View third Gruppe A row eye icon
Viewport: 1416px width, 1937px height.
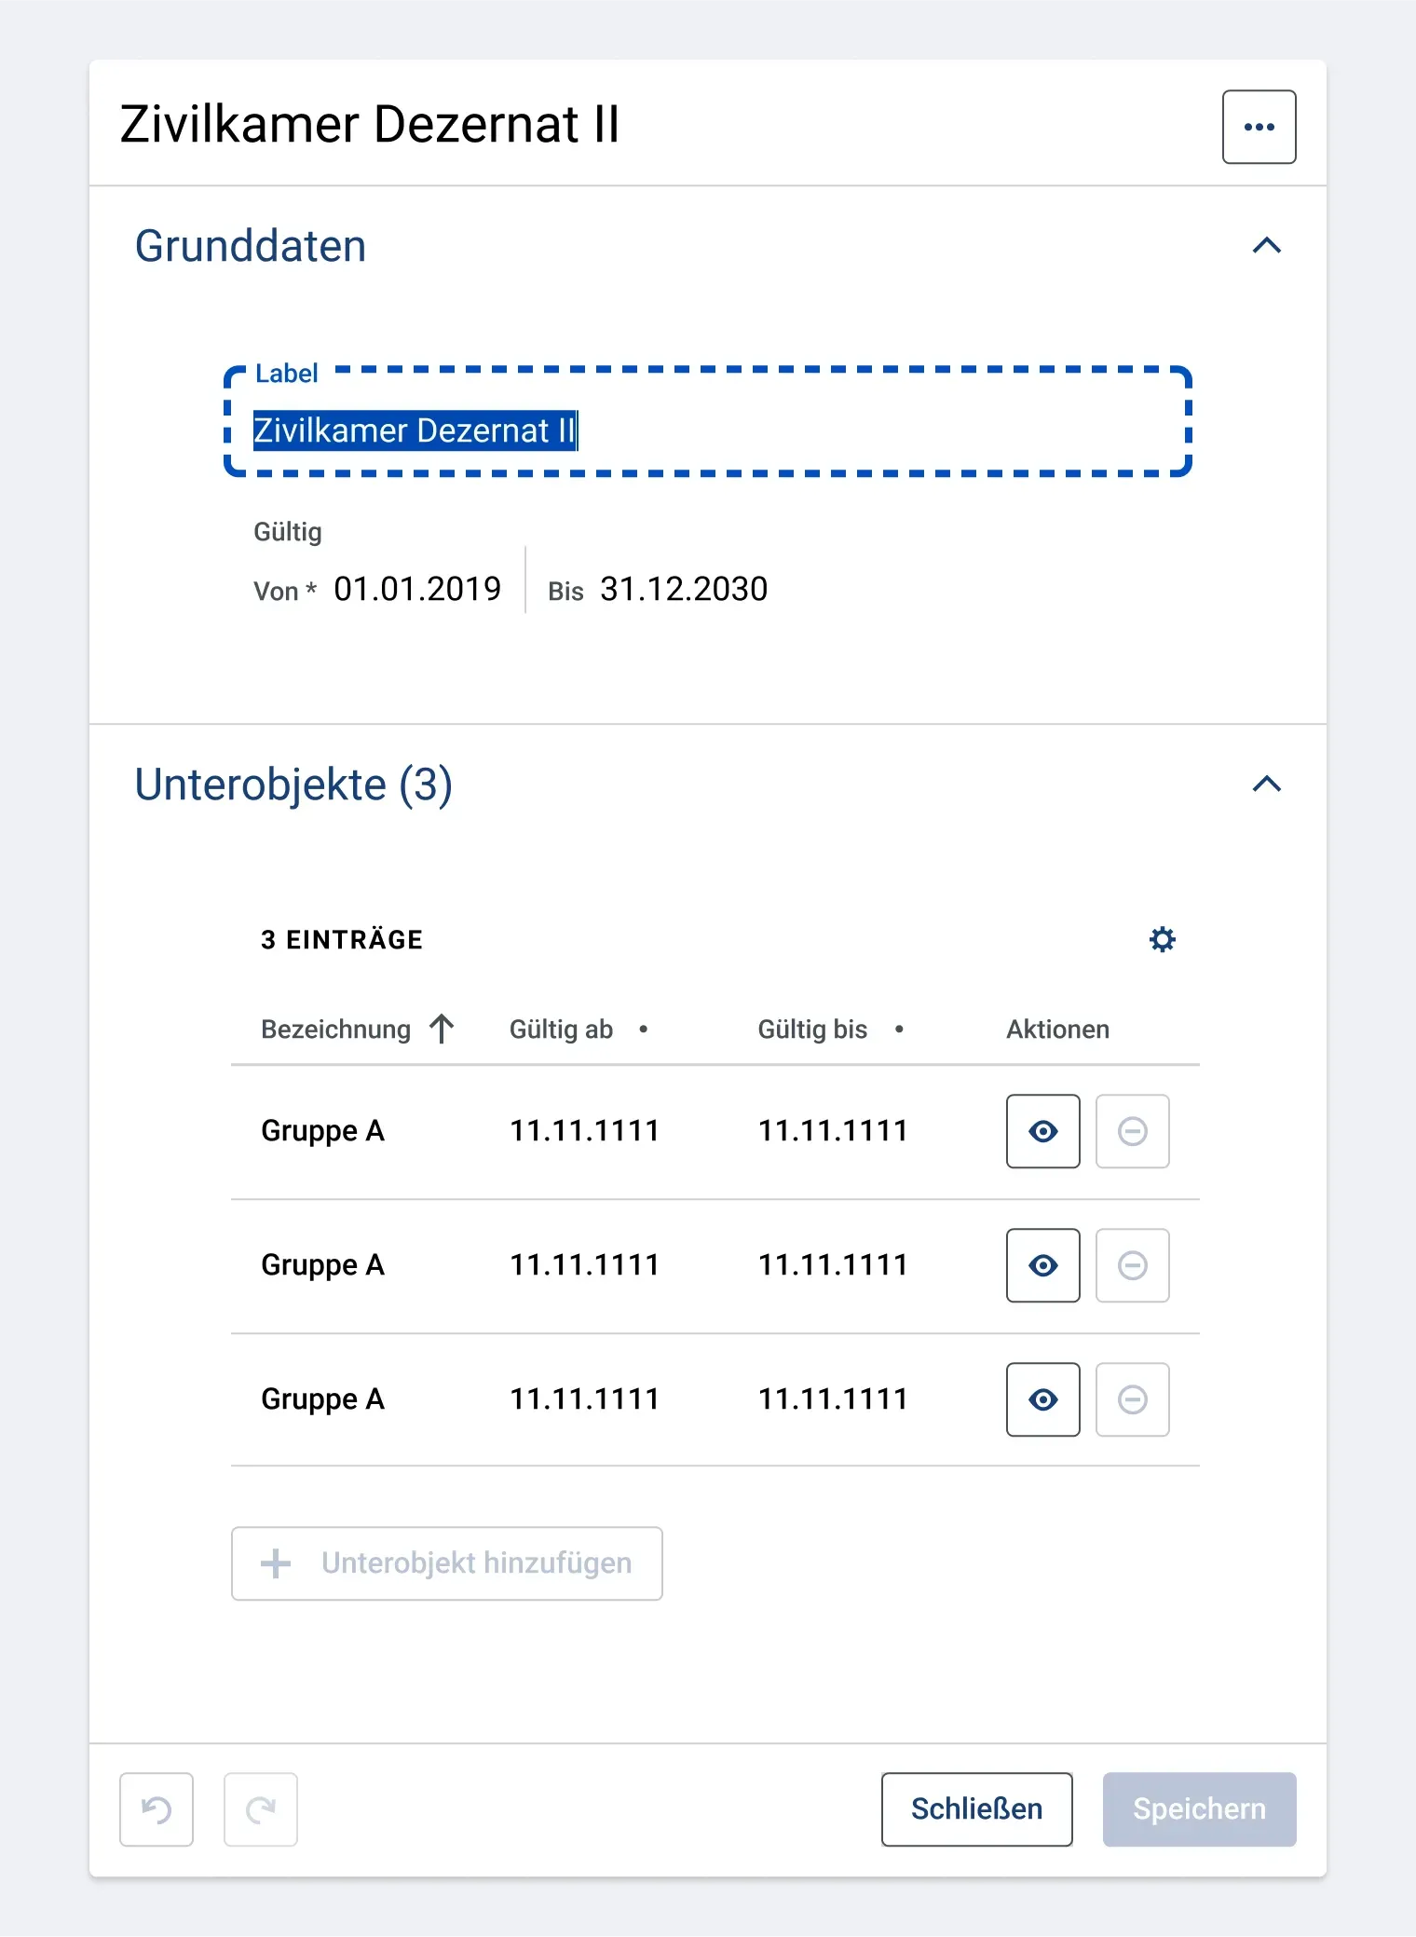coord(1043,1399)
